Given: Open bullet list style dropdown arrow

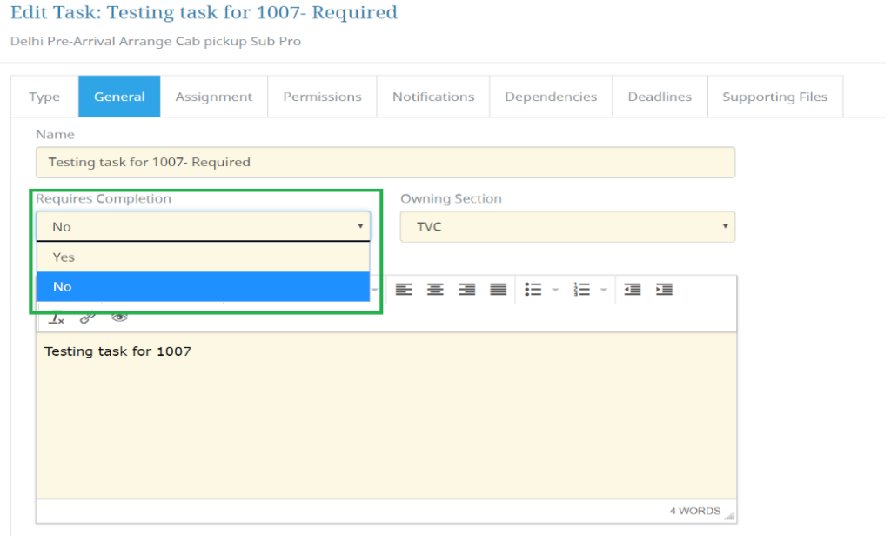Looking at the screenshot, I should point(556,291).
